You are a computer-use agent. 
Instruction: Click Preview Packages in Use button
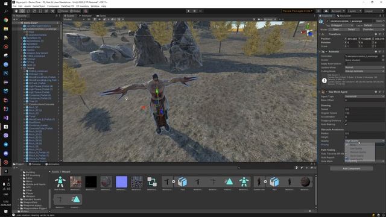[x=297, y=11]
